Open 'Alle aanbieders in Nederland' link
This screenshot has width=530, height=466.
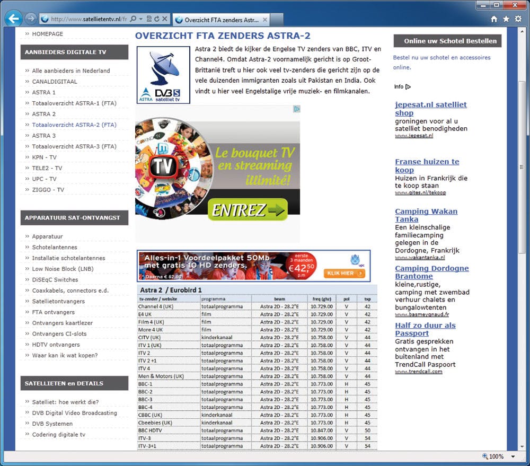click(71, 71)
